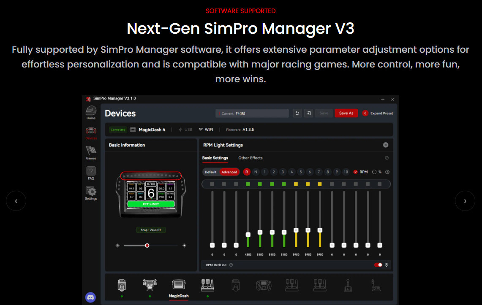The image size is (482, 305).
Task: Click the RPM value 4350 text
Action: click(248, 255)
